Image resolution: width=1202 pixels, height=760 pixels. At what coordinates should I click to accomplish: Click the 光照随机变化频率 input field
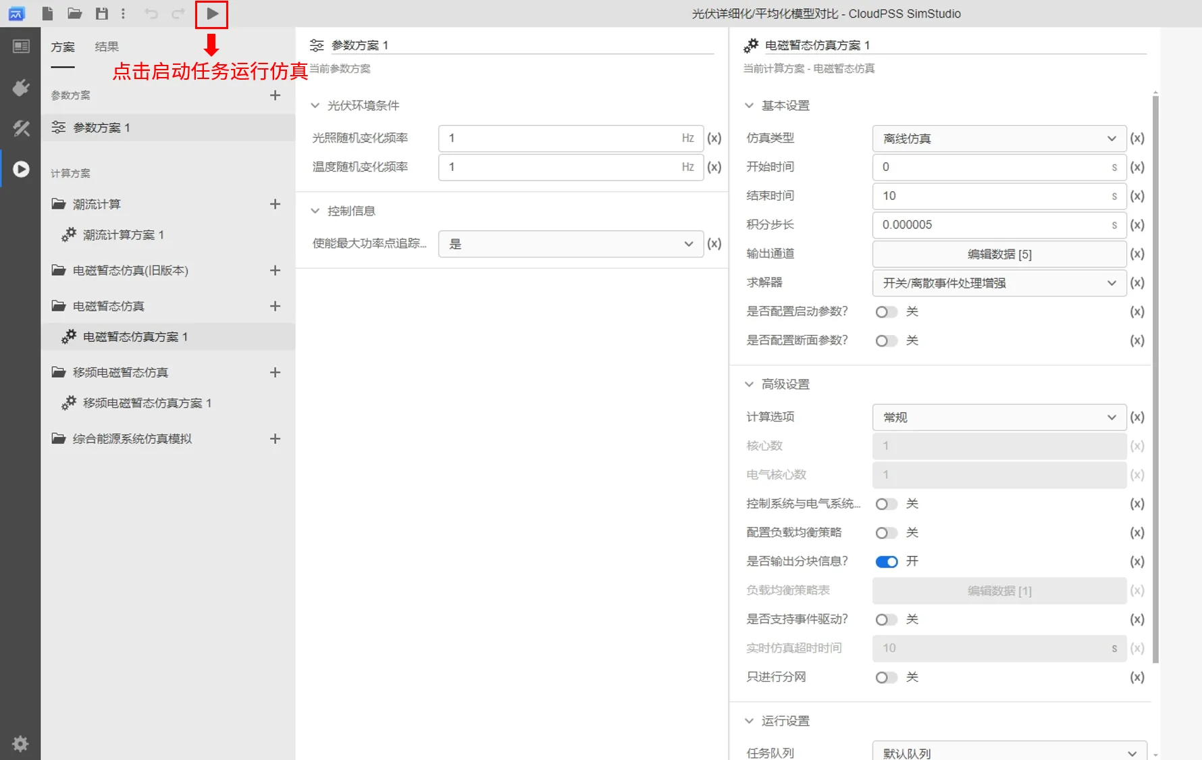(571, 138)
